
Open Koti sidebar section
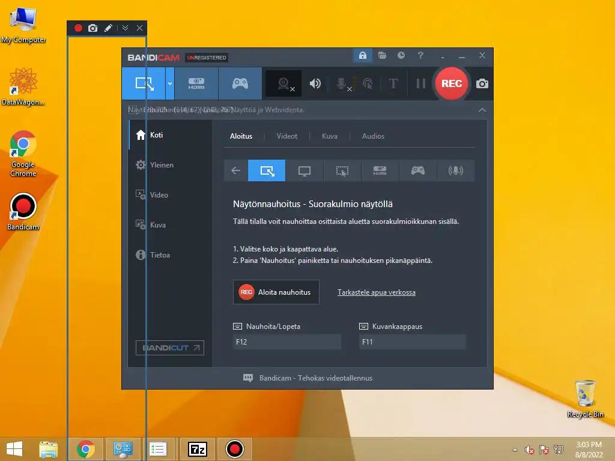pyautogui.click(x=171, y=135)
